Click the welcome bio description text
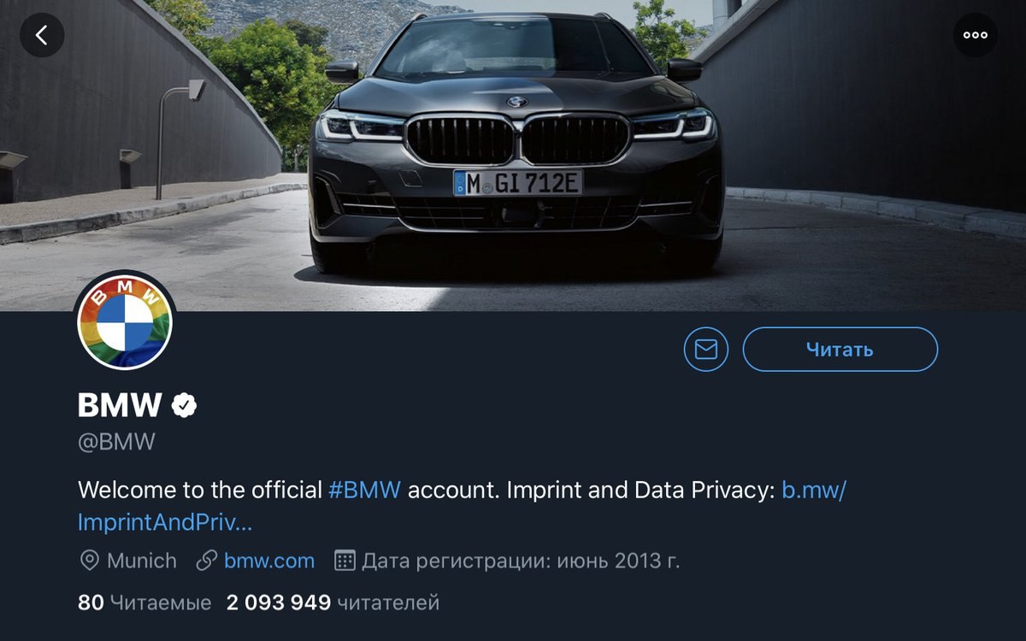Screen dimensions: 1026x641 [x=462, y=506]
